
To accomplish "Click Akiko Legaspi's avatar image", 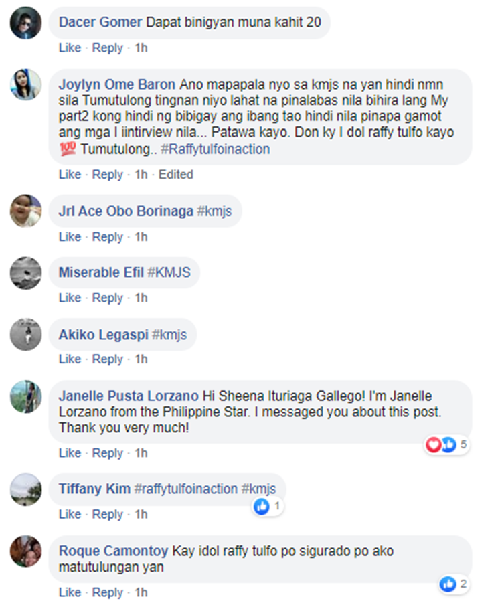I will 26,335.
